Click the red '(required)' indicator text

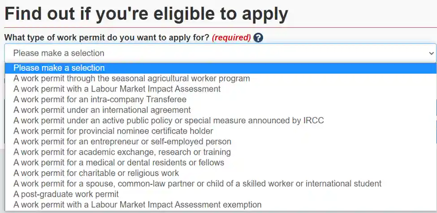[x=231, y=37]
